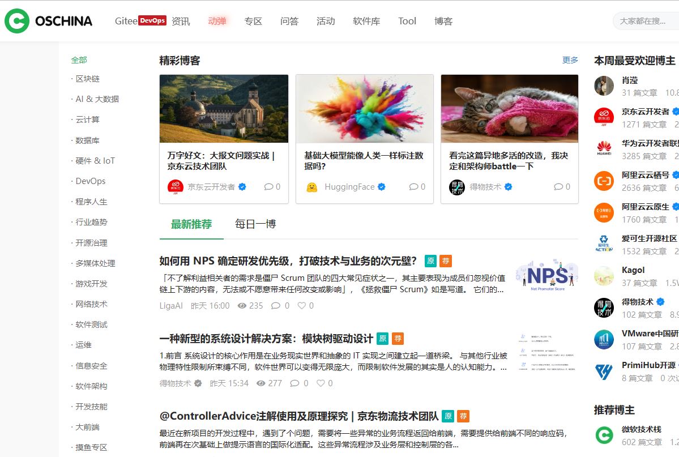Viewport: 679px width, 457px height.
Task: Select the 信息安全 category
Action: [91, 366]
